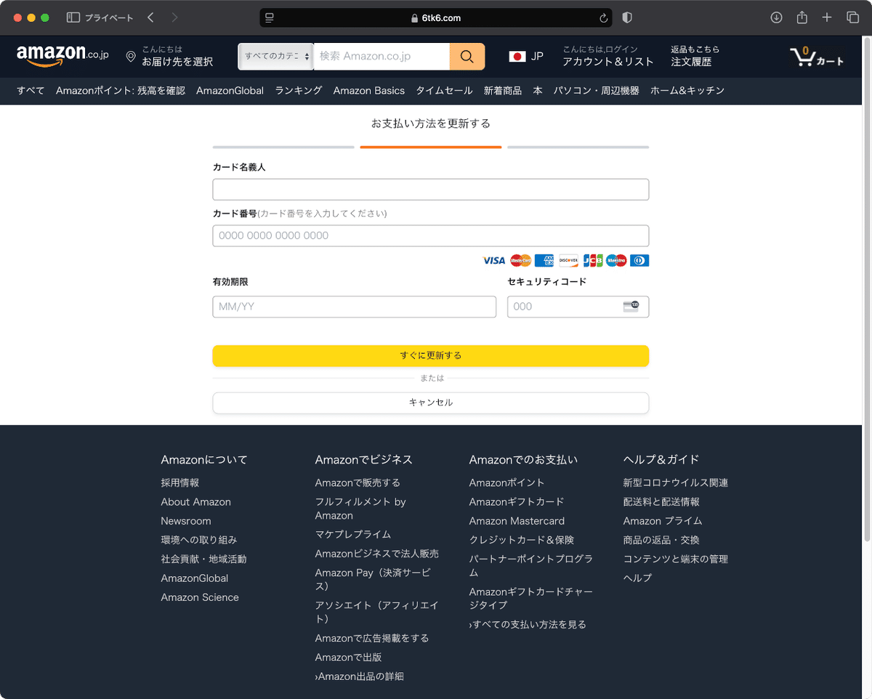Click the クレジットカード＆保険 footer link
Viewport: 872px width, 699px height.
tap(522, 540)
